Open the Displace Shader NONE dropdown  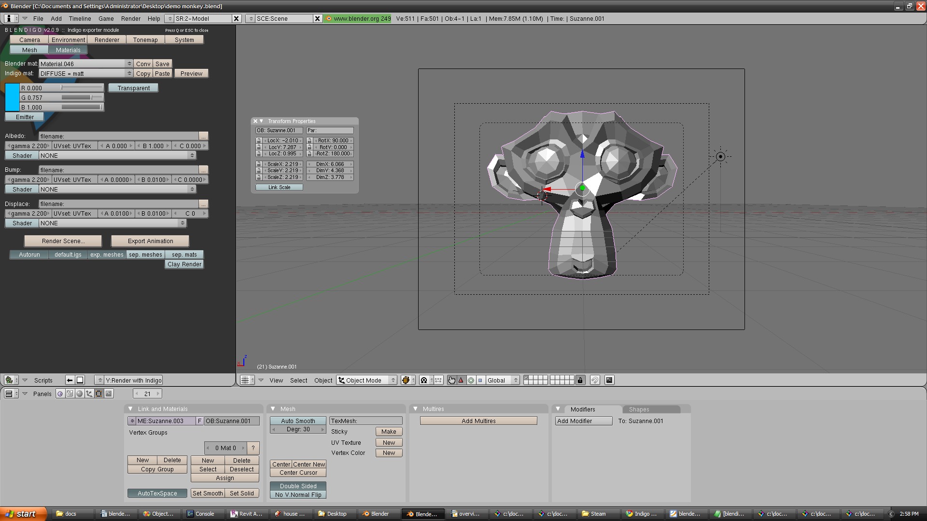pos(112,223)
